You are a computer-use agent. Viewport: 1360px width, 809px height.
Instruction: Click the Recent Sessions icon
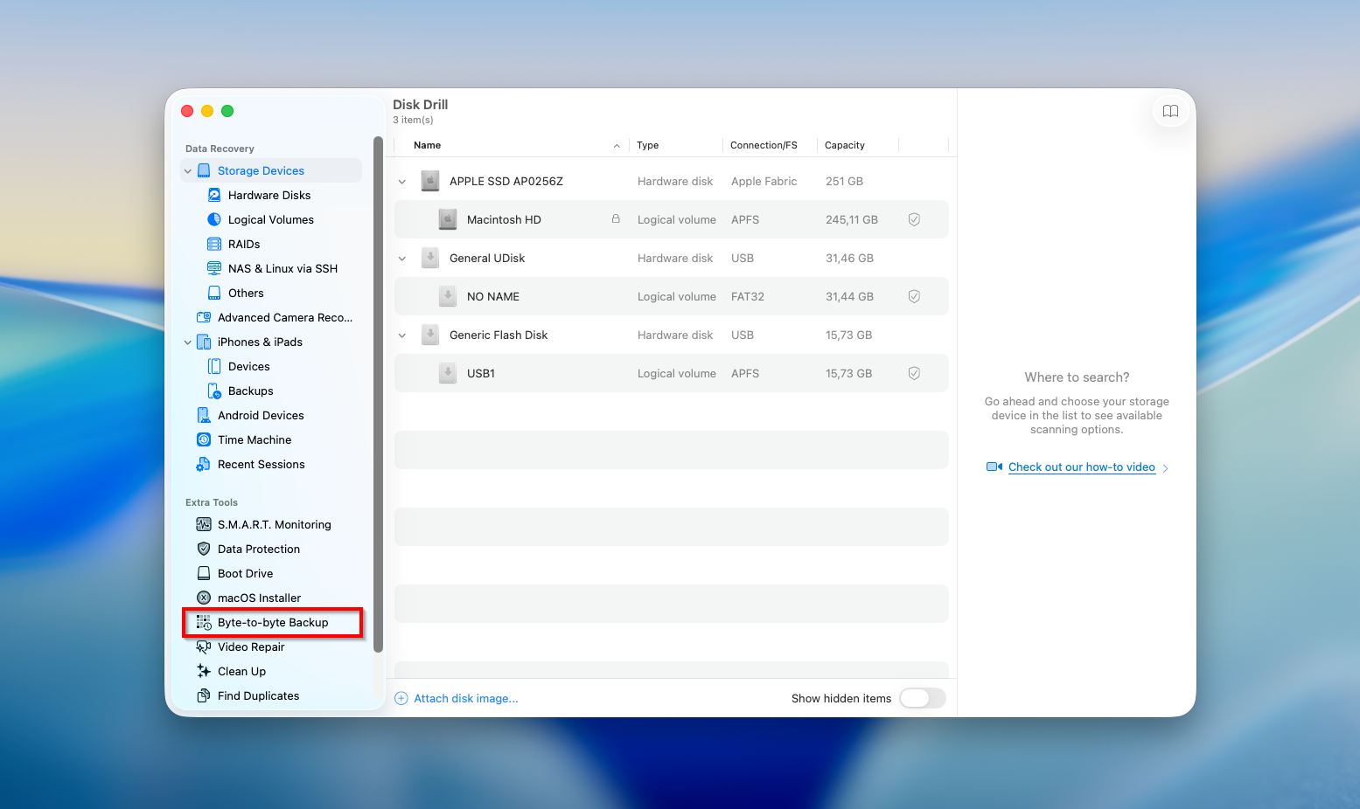(204, 464)
